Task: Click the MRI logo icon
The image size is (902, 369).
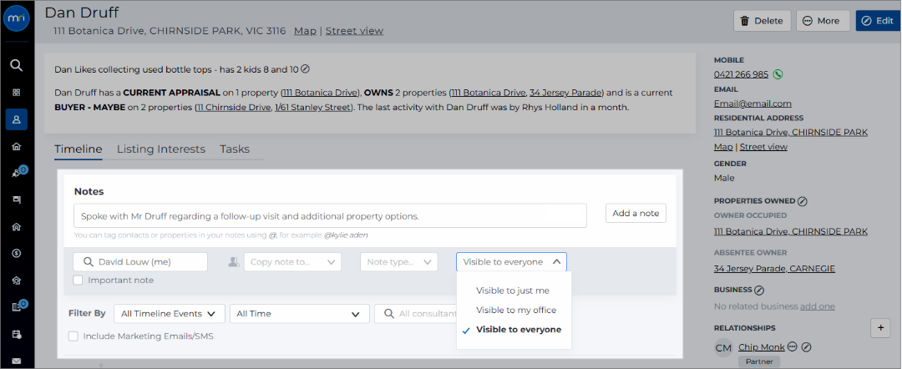Action: [x=17, y=18]
